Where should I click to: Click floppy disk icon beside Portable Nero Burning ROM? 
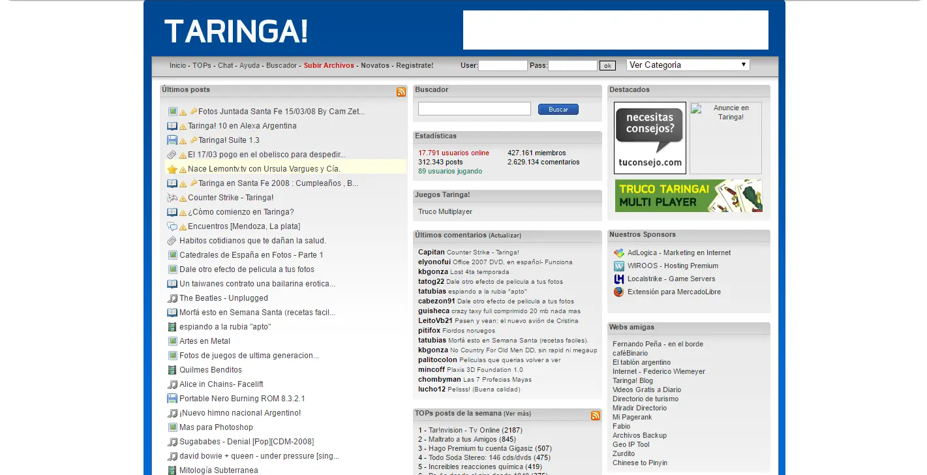coord(172,399)
